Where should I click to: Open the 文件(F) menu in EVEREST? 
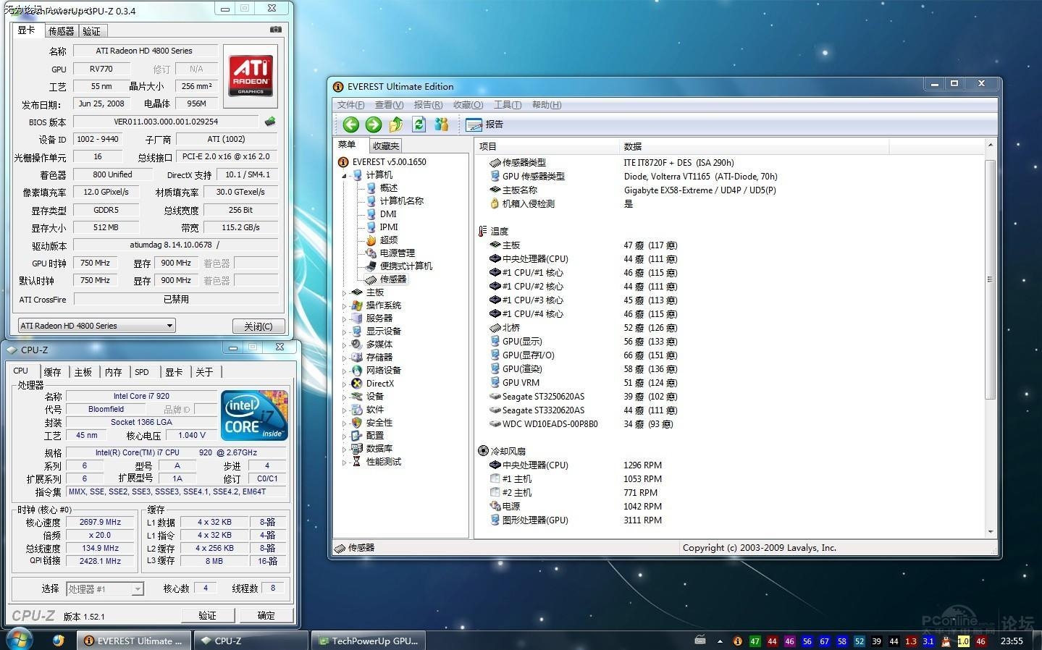click(350, 105)
